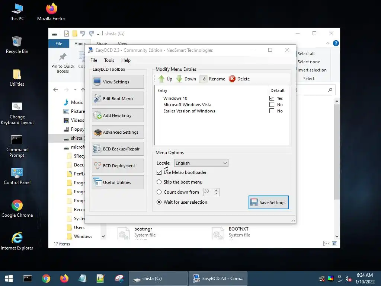Click Explorer customize quick access dropdown arrow
381x286 pixels.
[98, 34]
